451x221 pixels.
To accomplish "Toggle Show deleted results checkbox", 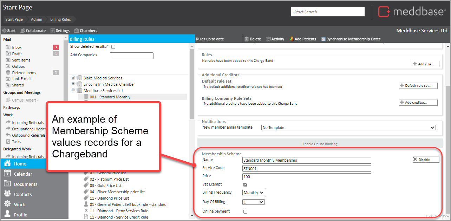I will point(113,47).
